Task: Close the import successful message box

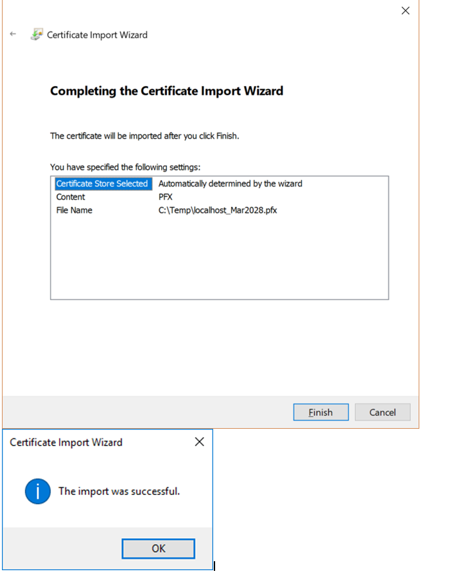Action: pyautogui.click(x=200, y=442)
